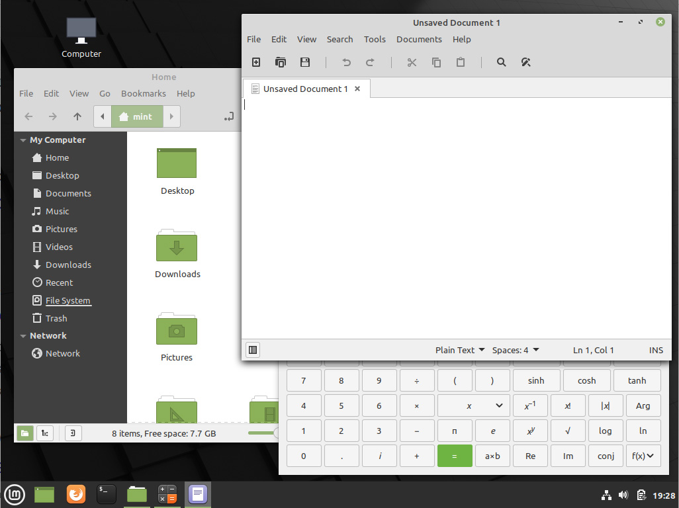Click the open file toolbar icon in editor

280,62
